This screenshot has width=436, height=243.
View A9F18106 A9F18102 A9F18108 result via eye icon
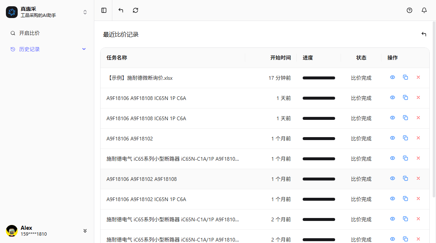click(x=393, y=178)
